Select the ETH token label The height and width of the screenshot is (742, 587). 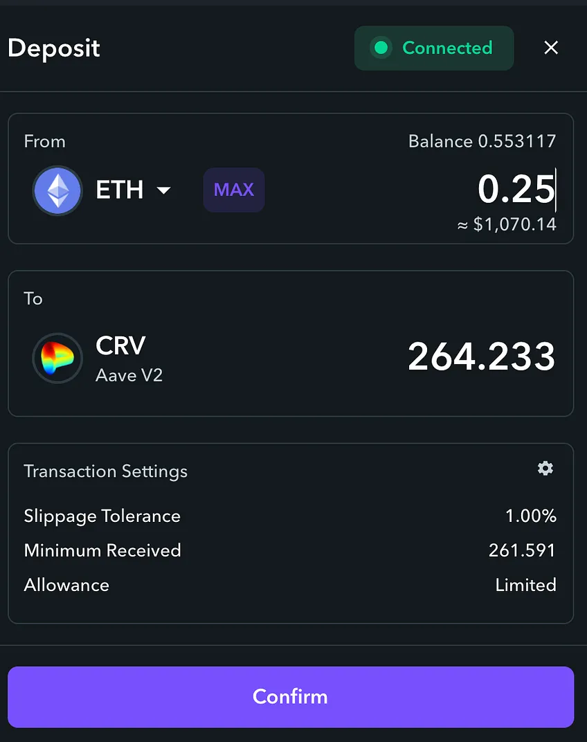120,190
